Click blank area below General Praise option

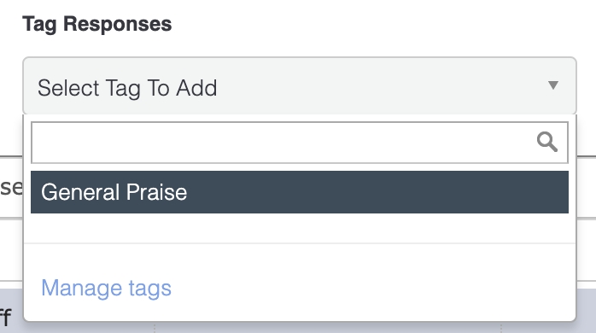[300, 228]
